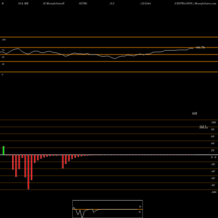This screenshot has width=218, height=218.
Task: Click the 80 axis label on MR panel
Action: (213, 129)
